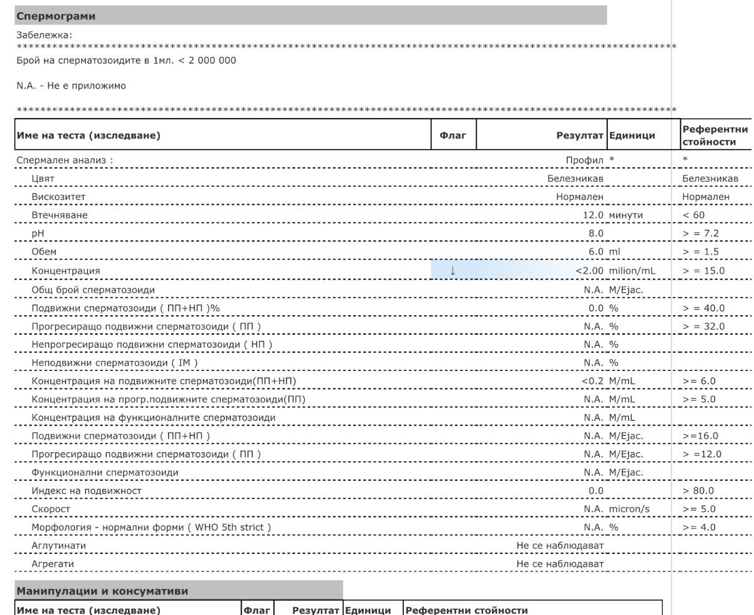Click the Единици column header in the top table
This screenshot has height=615, width=754.
(x=632, y=135)
